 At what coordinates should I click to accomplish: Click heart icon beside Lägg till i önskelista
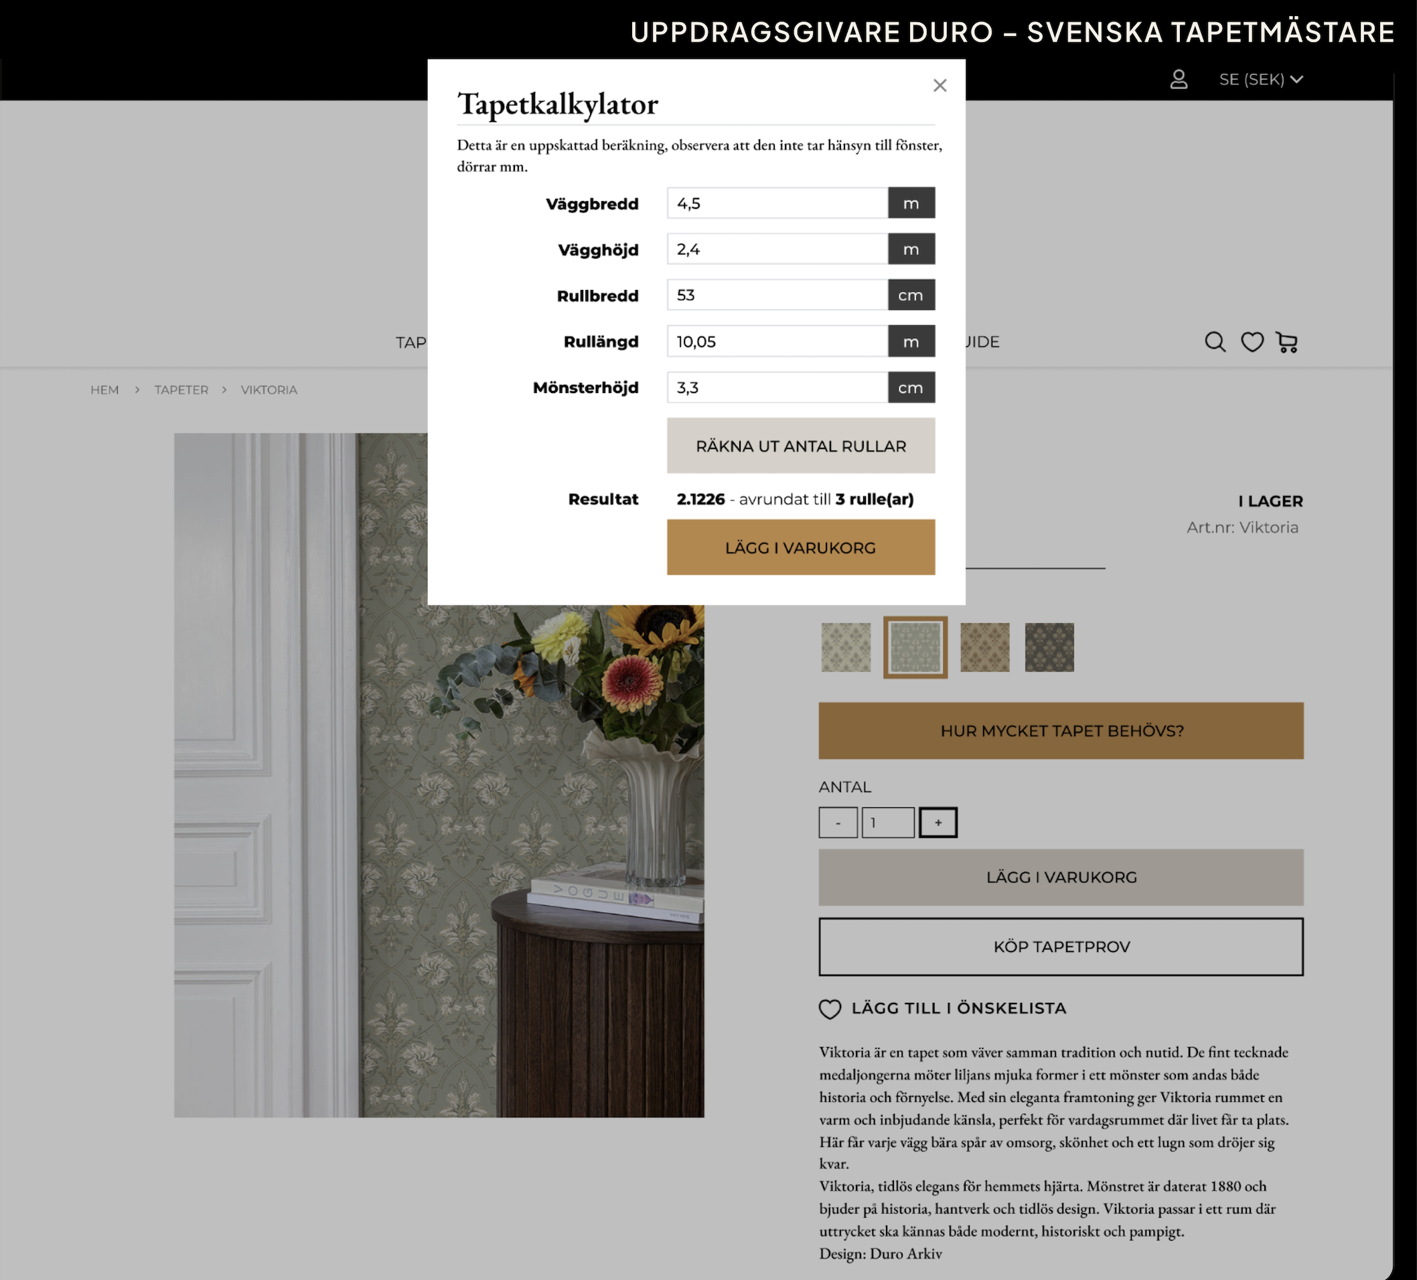pyautogui.click(x=830, y=1009)
